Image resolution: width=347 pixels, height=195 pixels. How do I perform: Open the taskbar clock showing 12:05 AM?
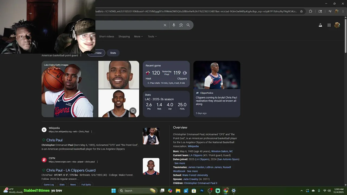[339, 191]
